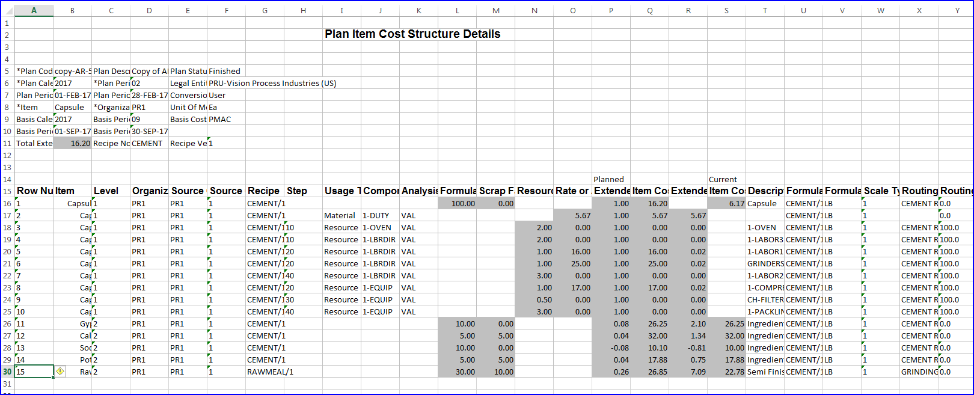Select the 'Rate or' header cell
This screenshot has width=974, height=395.
pyautogui.click(x=572, y=191)
